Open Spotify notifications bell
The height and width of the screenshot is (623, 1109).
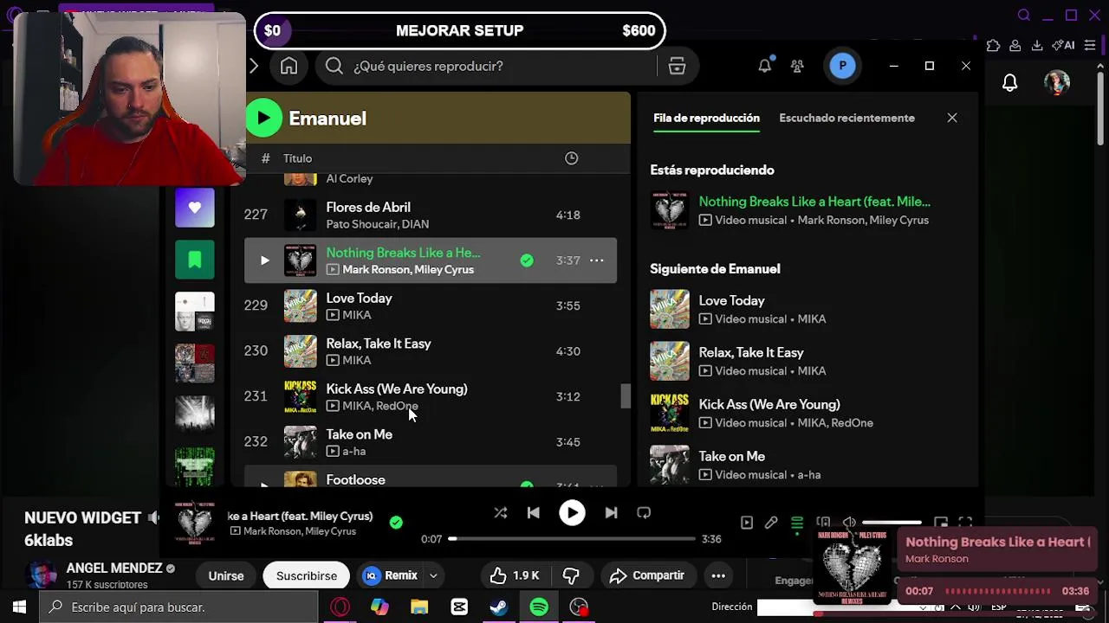pyautogui.click(x=764, y=66)
